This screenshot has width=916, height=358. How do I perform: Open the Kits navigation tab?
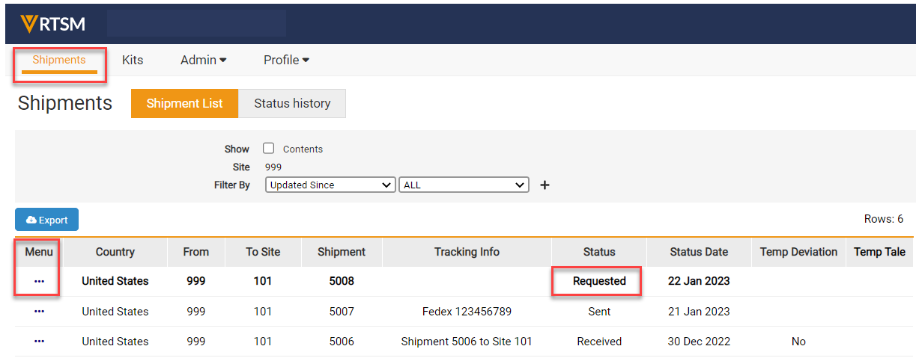133,61
